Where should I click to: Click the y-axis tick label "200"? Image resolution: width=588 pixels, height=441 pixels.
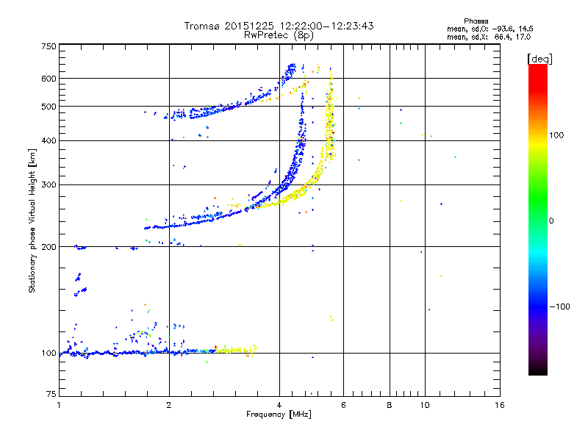click(x=49, y=247)
